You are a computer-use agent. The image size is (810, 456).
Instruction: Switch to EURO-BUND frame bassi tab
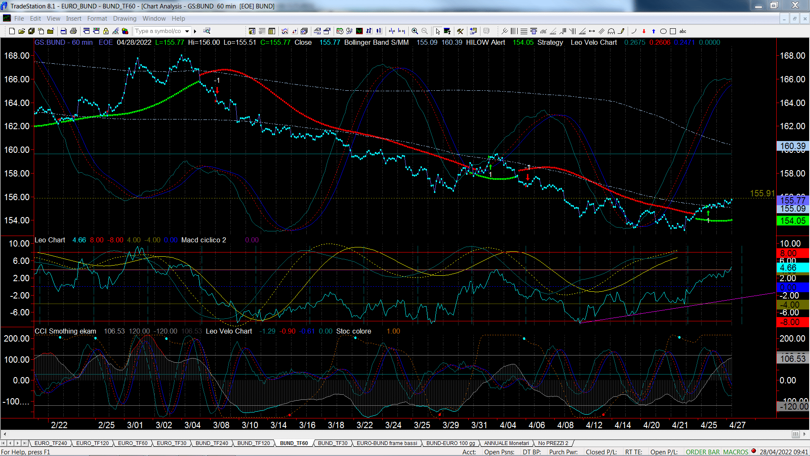387,443
